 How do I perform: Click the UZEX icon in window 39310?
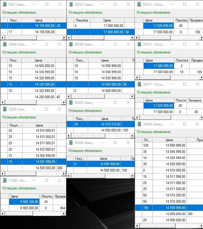(x=139, y=4)
